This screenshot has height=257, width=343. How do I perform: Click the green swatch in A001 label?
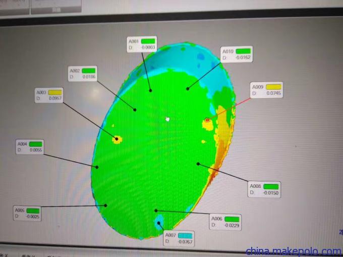pos(148,41)
